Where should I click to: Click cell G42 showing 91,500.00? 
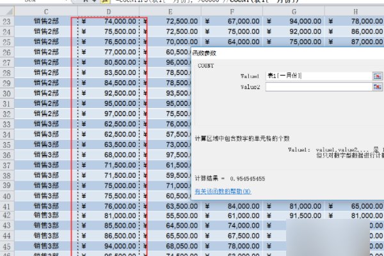click(294, 216)
